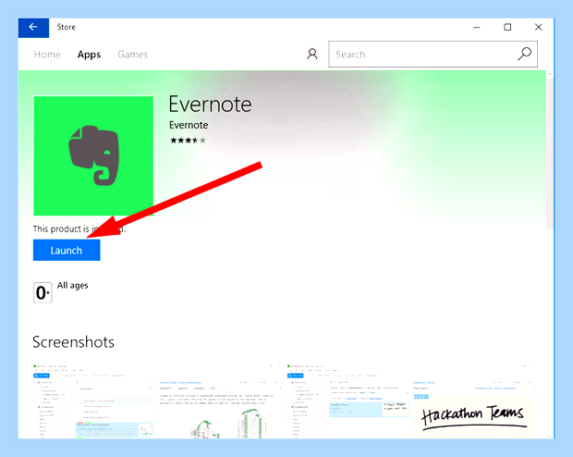
Task: Click the scroll-up arrow of the scrollbar
Action: tap(550, 74)
